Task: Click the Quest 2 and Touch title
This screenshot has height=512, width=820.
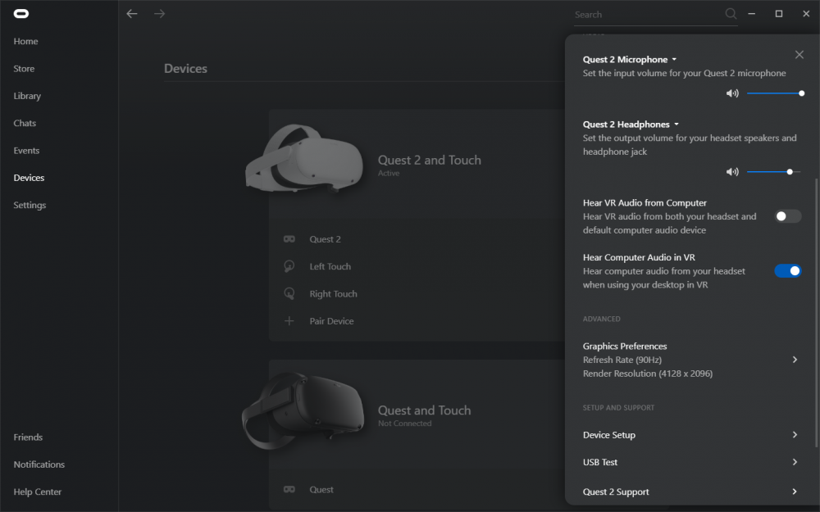Action: pyautogui.click(x=430, y=161)
